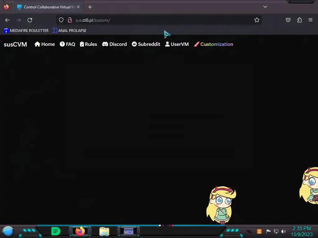Open the Rules navigation link

(x=89, y=44)
